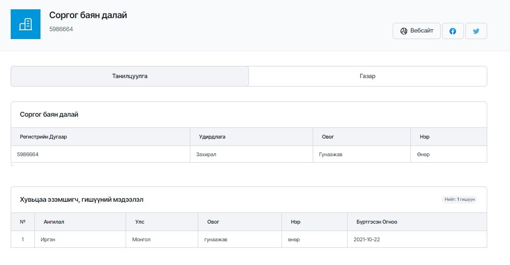Click the Бүртгэсэн Огноо column header

(x=374, y=222)
